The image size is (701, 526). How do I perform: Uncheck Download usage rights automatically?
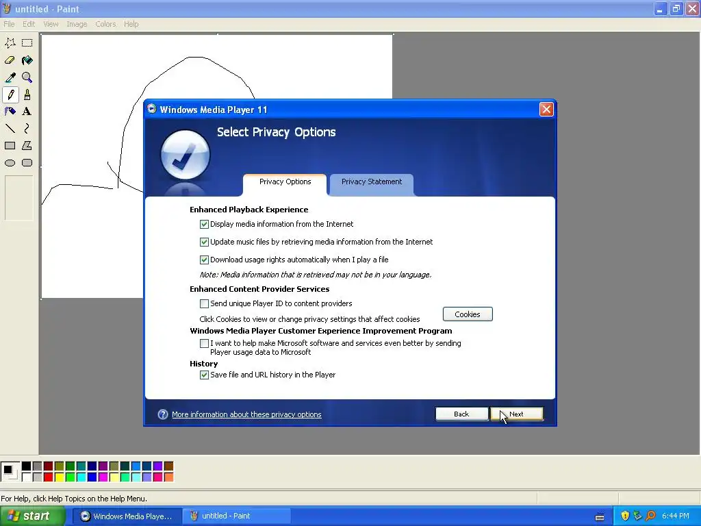(x=204, y=260)
